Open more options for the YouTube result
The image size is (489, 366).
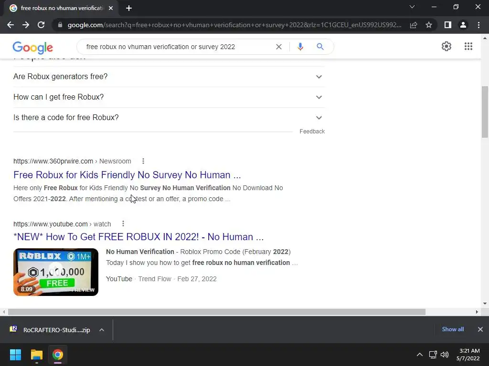[123, 224]
